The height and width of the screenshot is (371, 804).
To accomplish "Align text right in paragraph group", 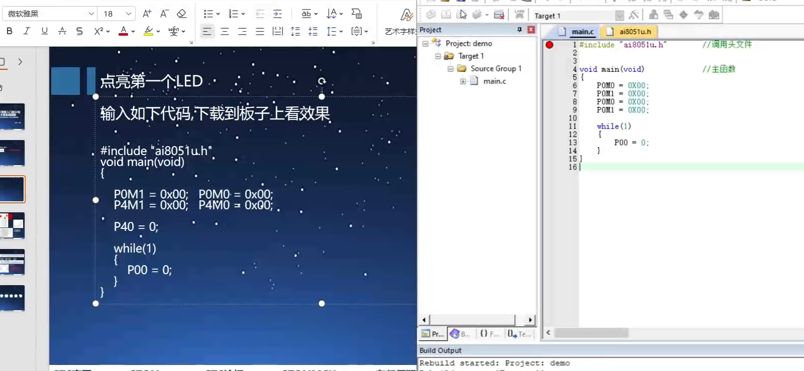I will 242,32.
